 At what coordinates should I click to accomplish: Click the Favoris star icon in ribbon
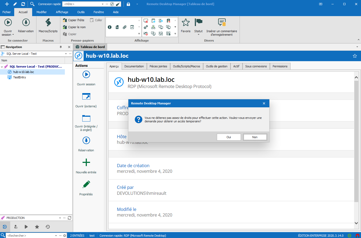click(x=185, y=23)
